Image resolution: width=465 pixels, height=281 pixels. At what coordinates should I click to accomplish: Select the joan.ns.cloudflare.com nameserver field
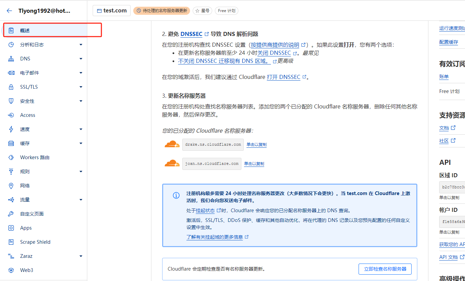tap(212, 163)
